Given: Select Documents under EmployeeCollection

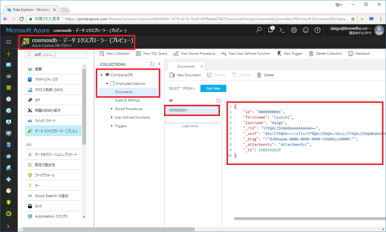Looking at the screenshot, I should coord(129,92).
